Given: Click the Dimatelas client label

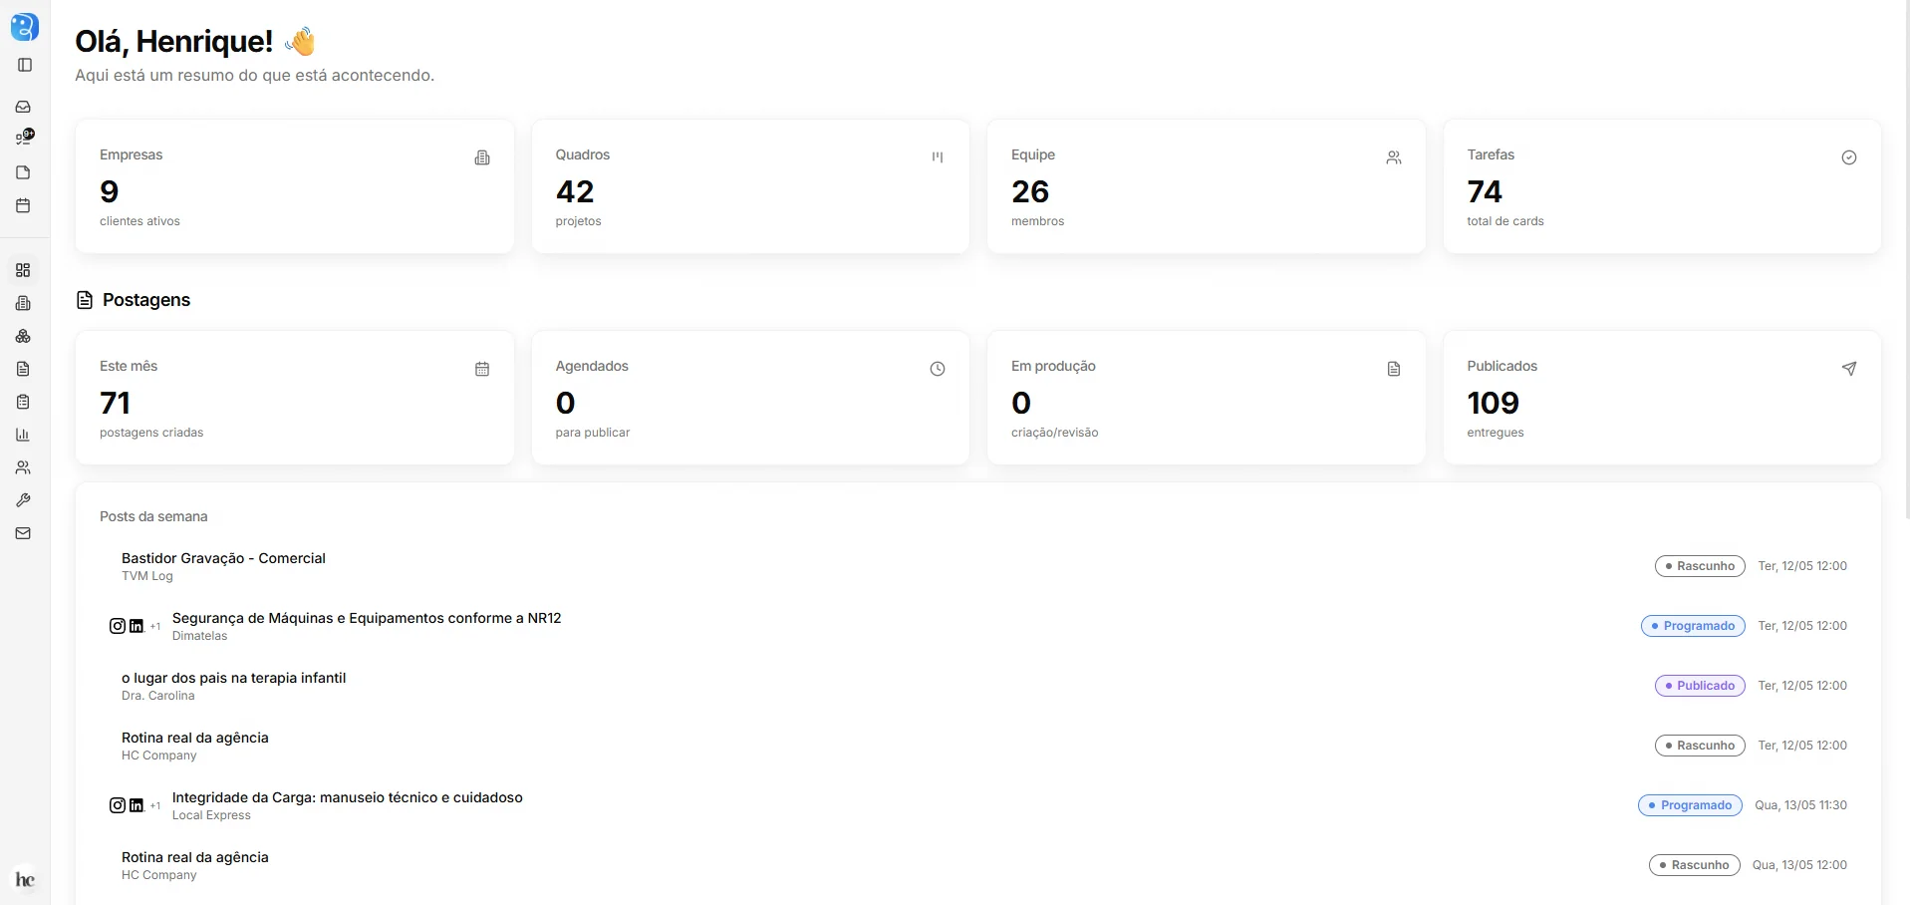Looking at the screenshot, I should 199,636.
